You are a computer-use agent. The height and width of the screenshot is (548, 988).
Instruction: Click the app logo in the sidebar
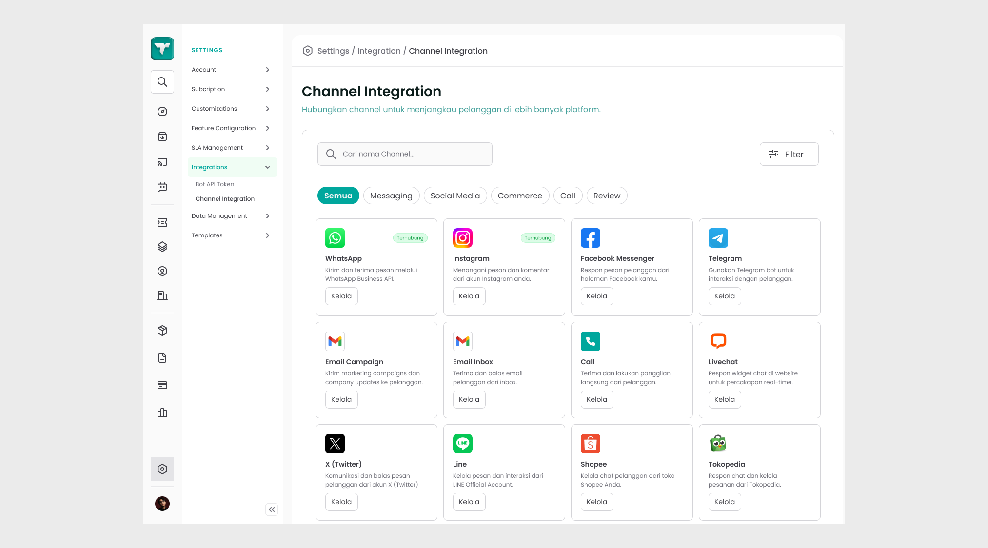(x=162, y=49)
